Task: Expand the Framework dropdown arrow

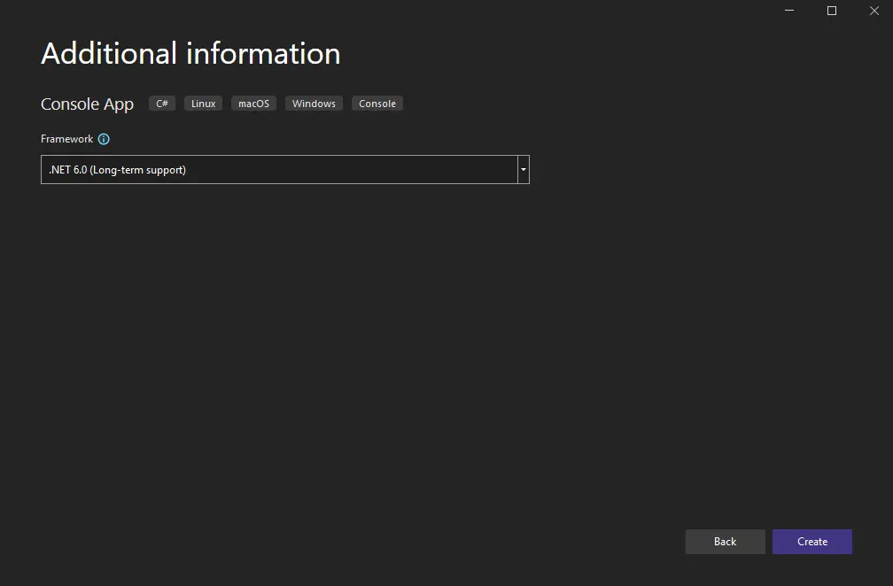Action: [524, 169]
